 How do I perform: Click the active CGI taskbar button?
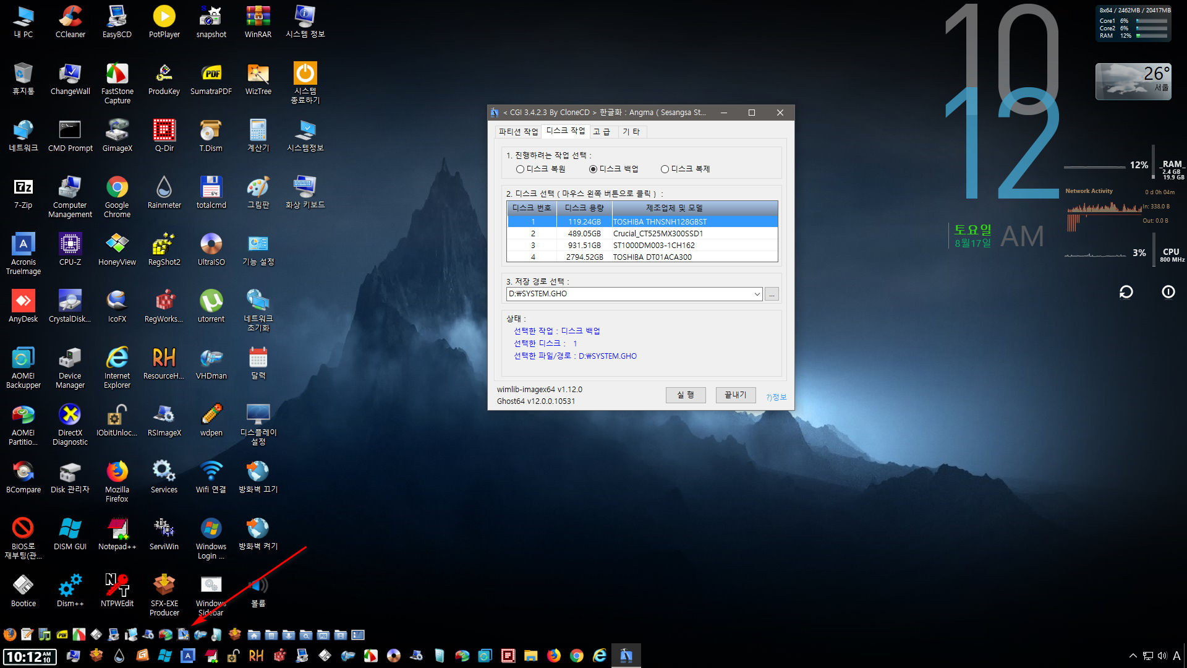pyautogui.click(x=626, y=656)
